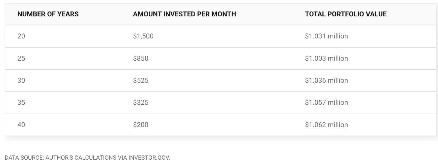
Task: Select the $525 monthly amount cell
Action: point(141,80)
